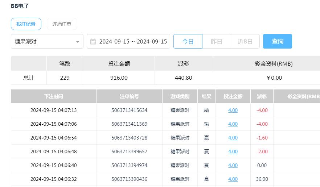Viewport: 320px width, 187px height.
Task: Expand the 糖果派对 game dropdown arrow
Action: (x=77, y=42)
